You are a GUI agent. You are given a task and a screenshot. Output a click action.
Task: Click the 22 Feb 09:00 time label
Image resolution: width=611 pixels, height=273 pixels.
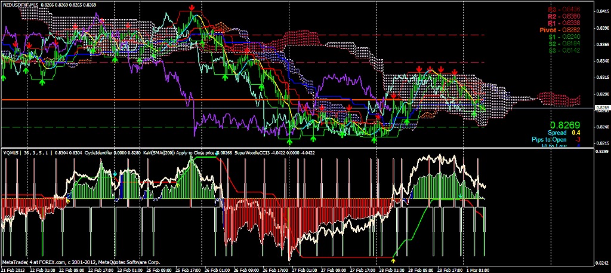tap(72, 269)
